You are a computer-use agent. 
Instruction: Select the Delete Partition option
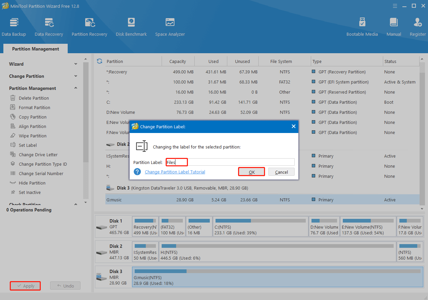[34, 98]
